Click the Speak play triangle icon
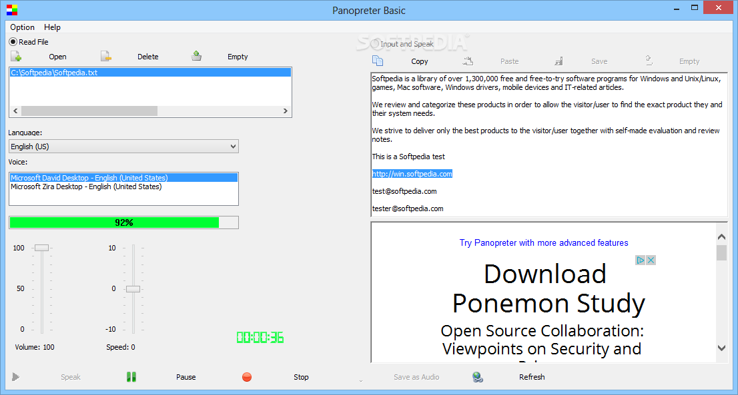738x395 pixels. point(15,377)
